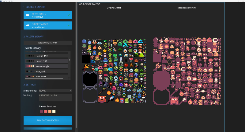Image resolution: width=245 pixels, height=132 pixels.
Task: Select the red horned demon sprite in Original Asset
Action: click(x=102, y=99)
